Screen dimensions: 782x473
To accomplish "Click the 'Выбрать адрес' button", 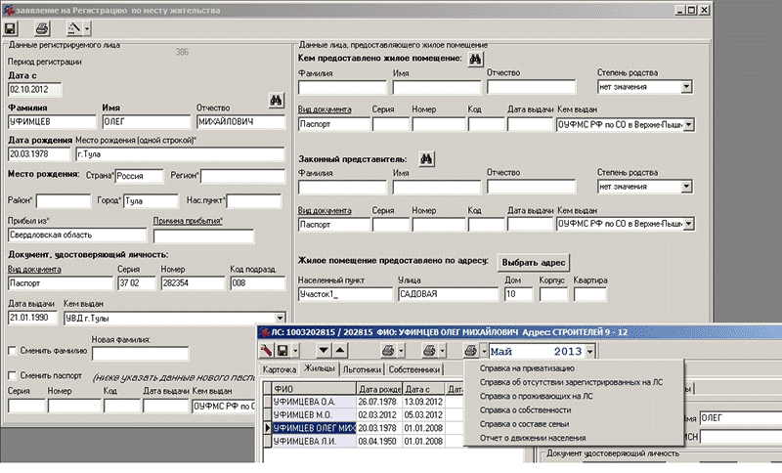I will coord(533,263).
